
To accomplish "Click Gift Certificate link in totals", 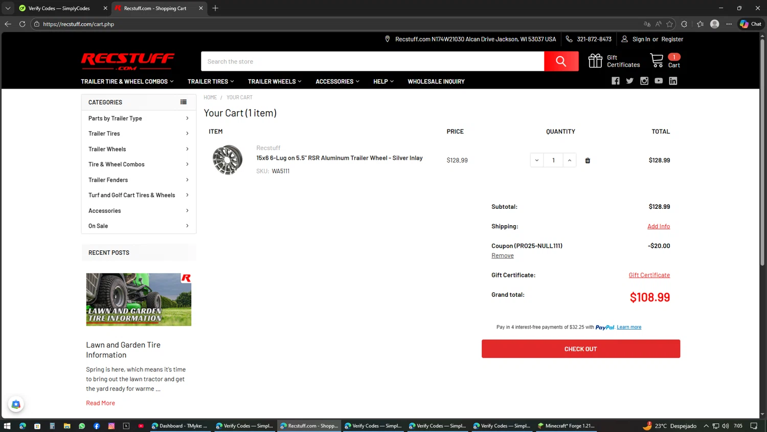I will tap(649, 275).
